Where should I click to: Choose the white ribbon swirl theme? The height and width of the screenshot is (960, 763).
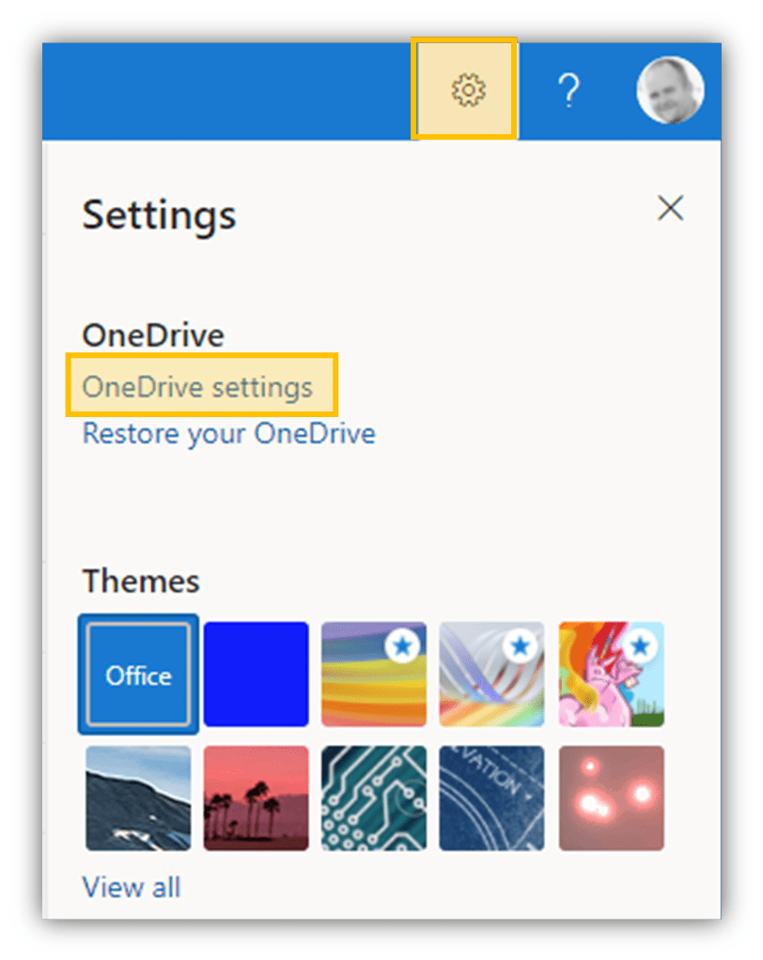point(491,674)
